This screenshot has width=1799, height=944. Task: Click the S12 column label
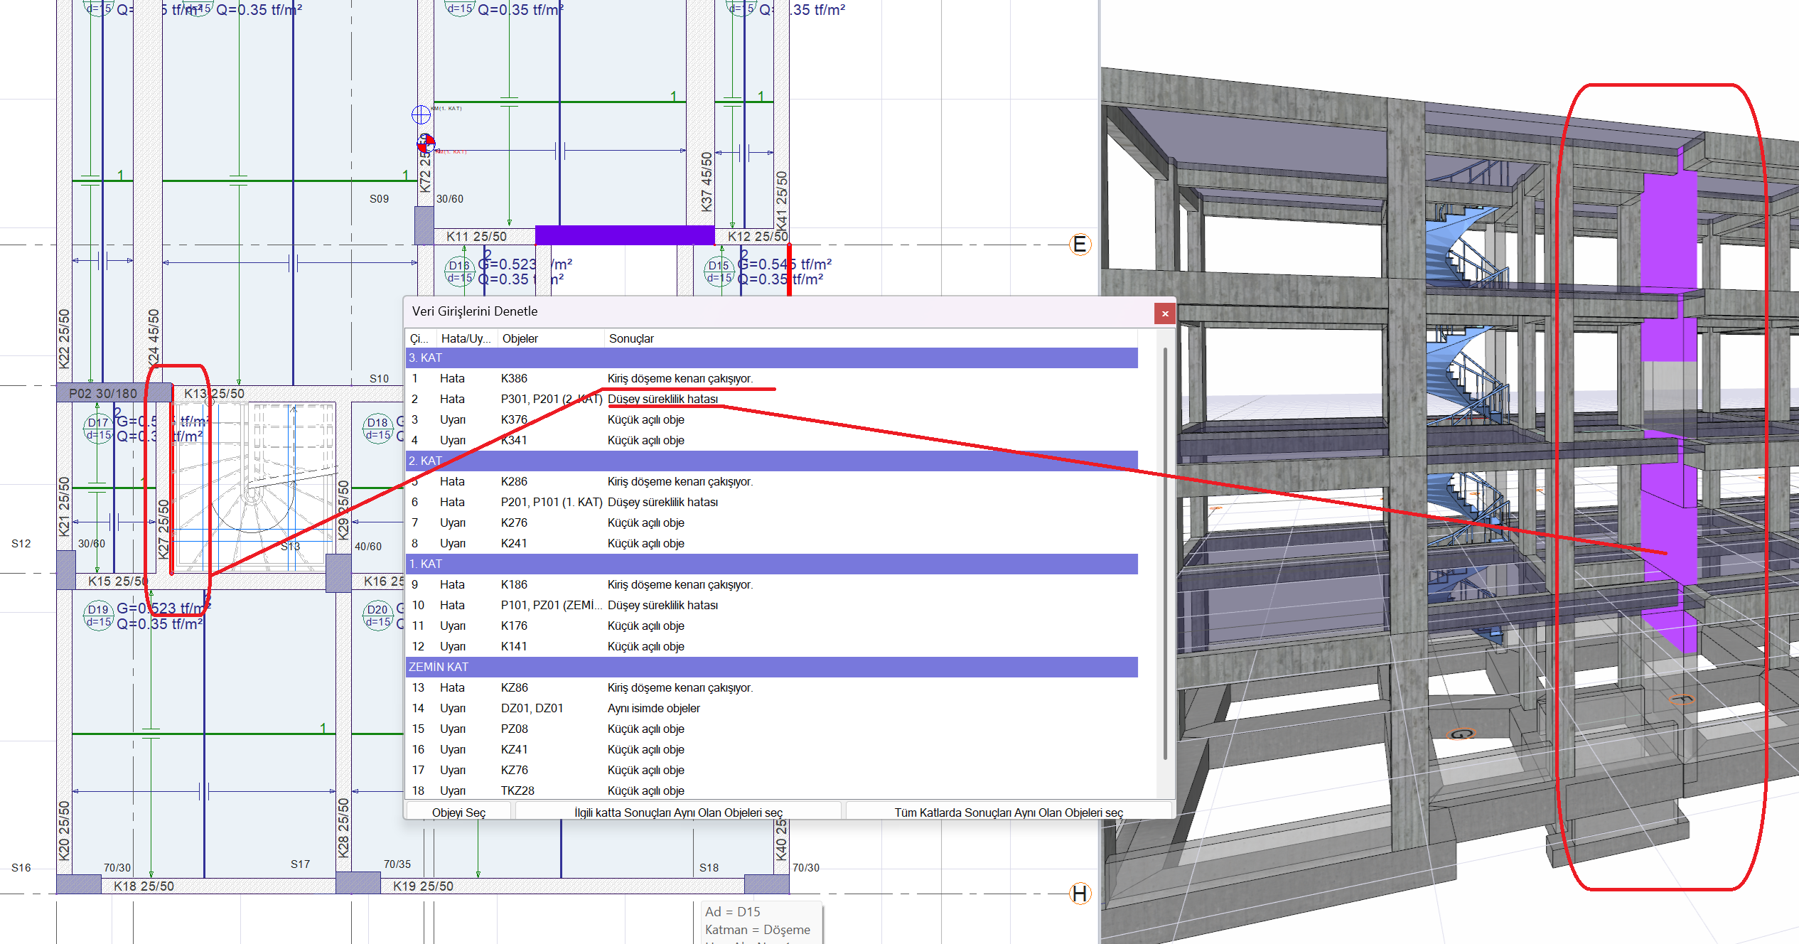point(21,543)
